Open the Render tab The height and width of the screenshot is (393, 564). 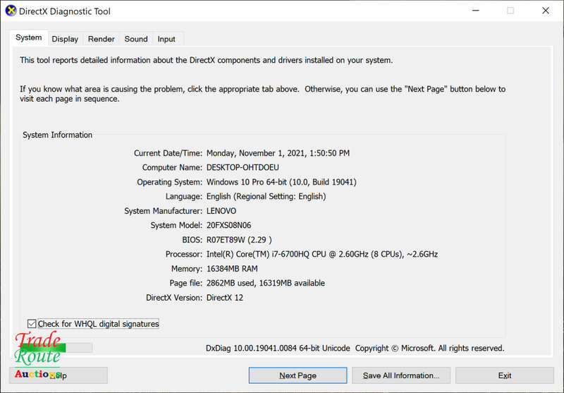[x=101, y=39]
